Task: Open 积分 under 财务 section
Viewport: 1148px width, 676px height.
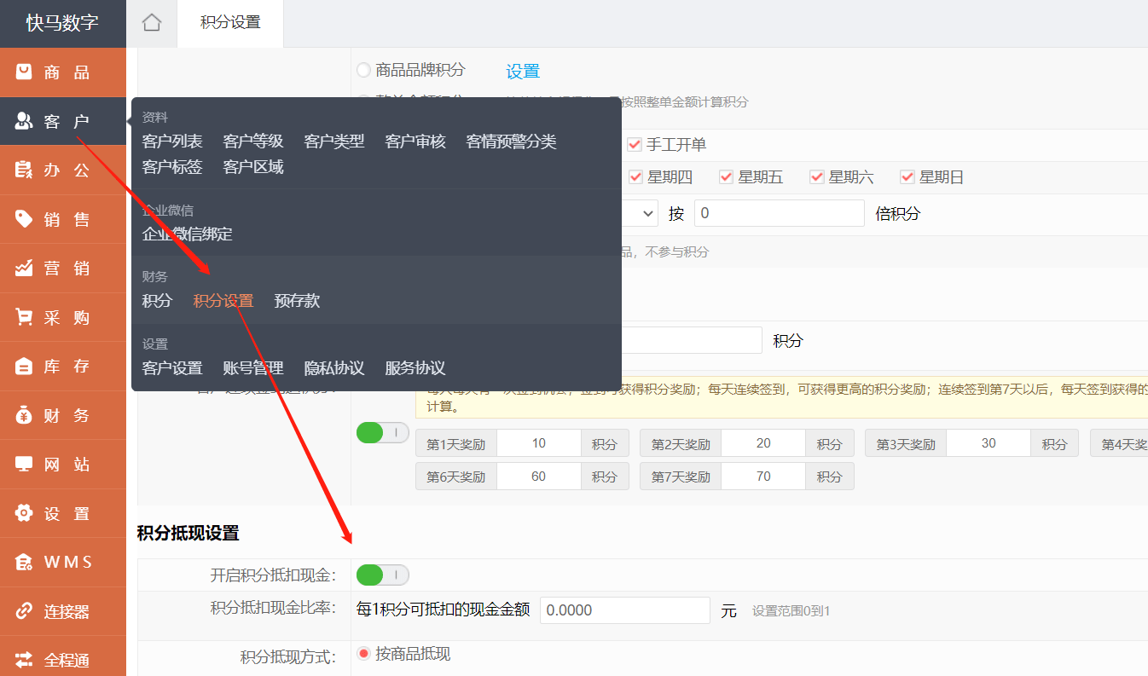Action: click(157, 301)
